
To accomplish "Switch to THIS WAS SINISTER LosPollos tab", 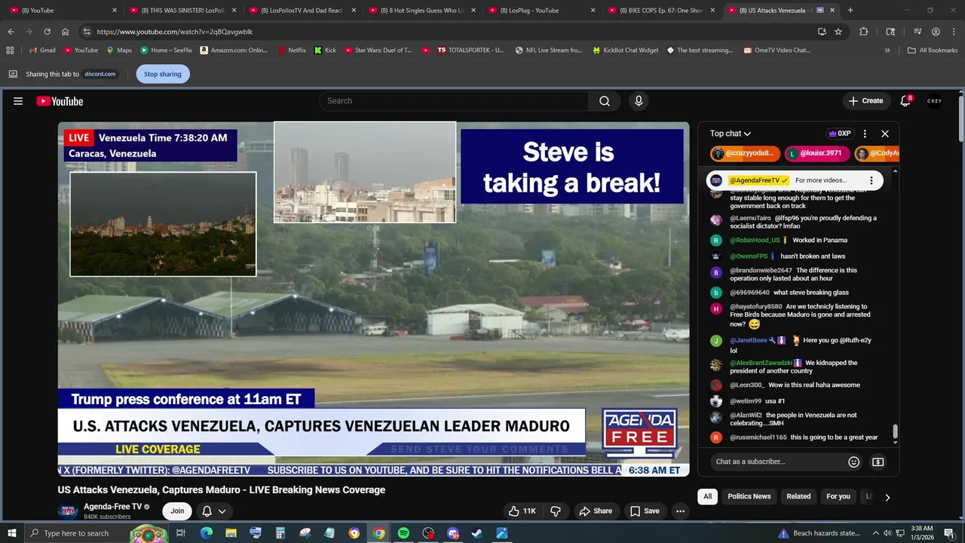I will click(183, 11).
